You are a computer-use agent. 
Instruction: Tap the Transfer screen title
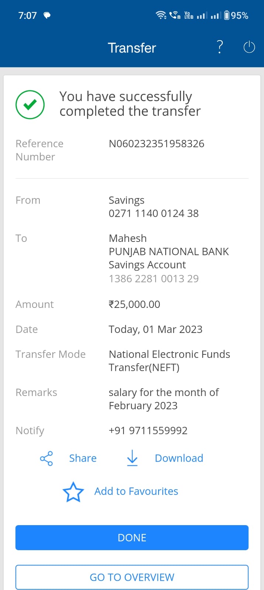pyautogui.click(x=132, y=48)
